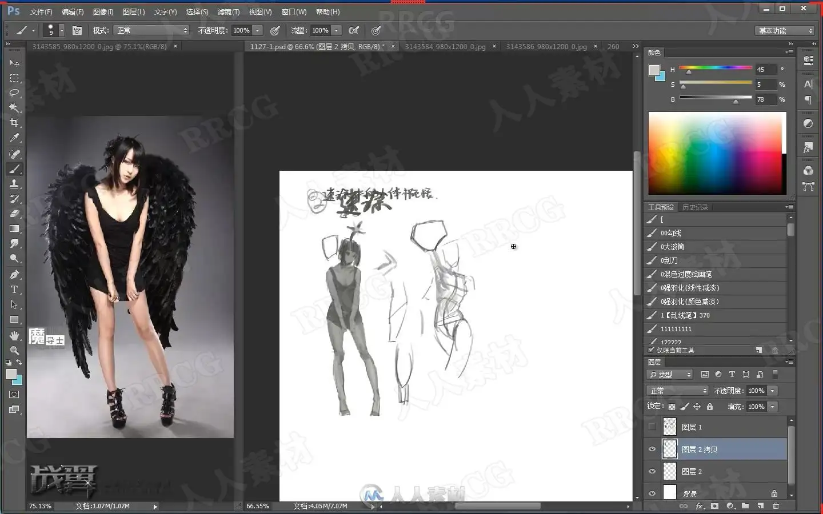Expand the layer blend mode dropdown
The height and width of the screenshot is (514, 823).
tap(678, 391)
